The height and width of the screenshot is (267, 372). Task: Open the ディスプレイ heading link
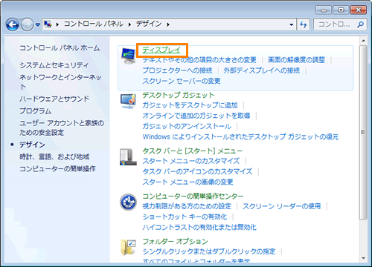coord(161,50)
